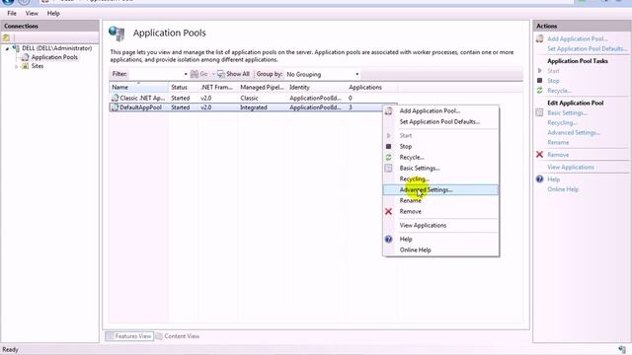This screenshot has height=355, width=632.
Task: Click blue Help icon in Actions pane
Action: pyautogui.click(x=540, y=179)
